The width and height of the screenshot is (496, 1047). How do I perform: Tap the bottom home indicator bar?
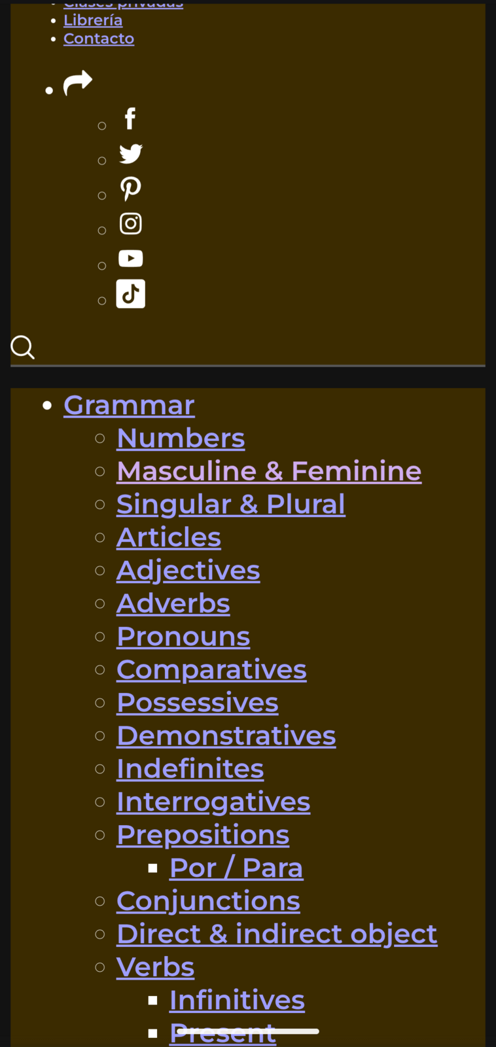[x=248, y=1031]
